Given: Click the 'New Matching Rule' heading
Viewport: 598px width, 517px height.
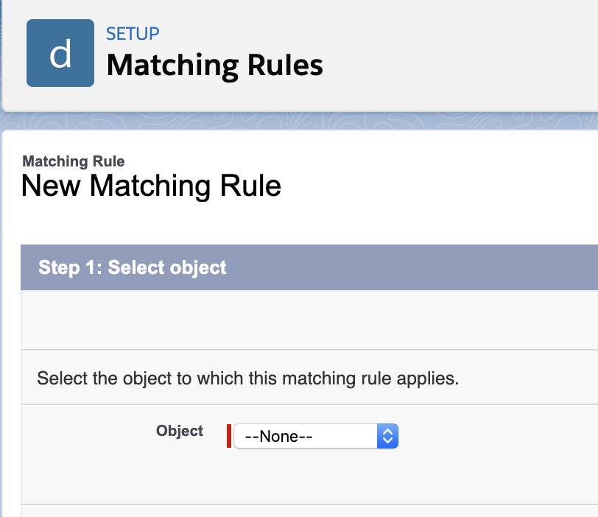Looking at the screenshot, I should (151, 186).
